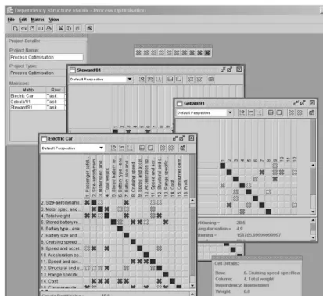Click the New project icon in main toolbar
The width and height of the screenshot is (323, 296).
[x=16, y=28]
